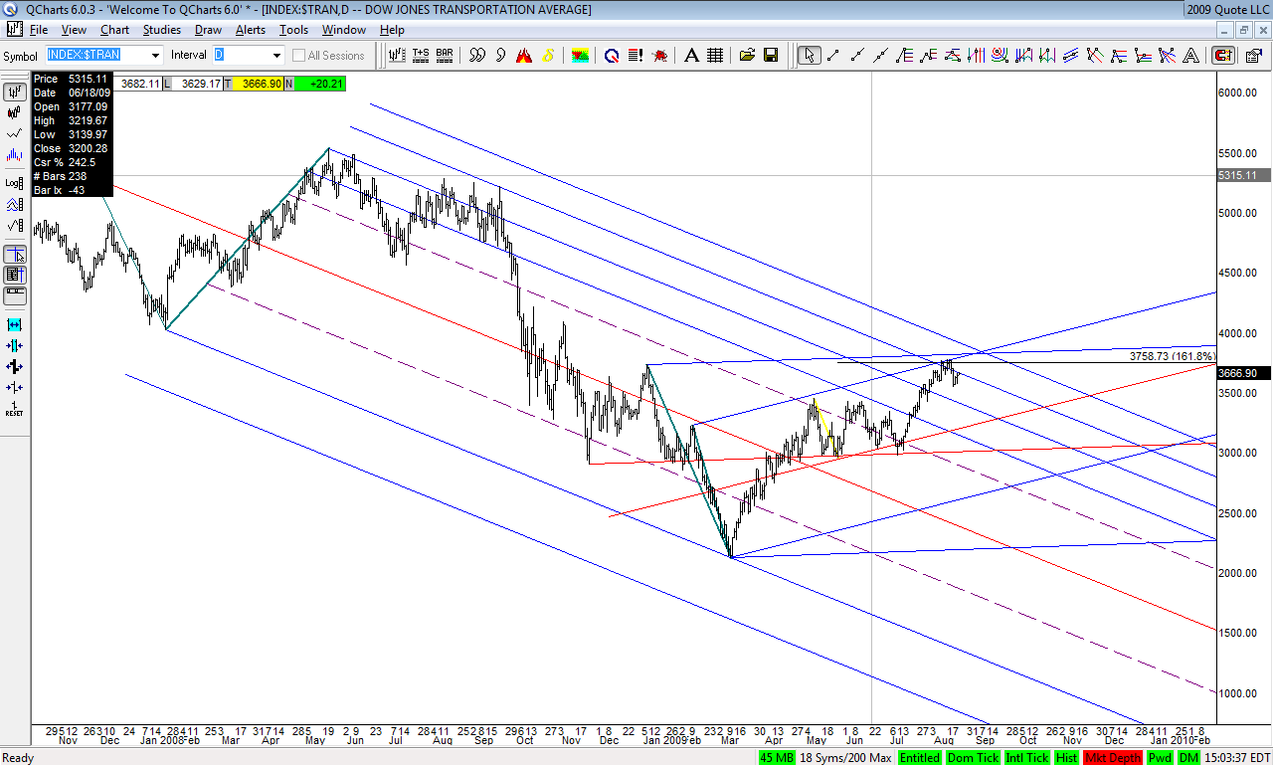
Task: Enable the All Sessions checkbox
Action: [x=298, y=56]
